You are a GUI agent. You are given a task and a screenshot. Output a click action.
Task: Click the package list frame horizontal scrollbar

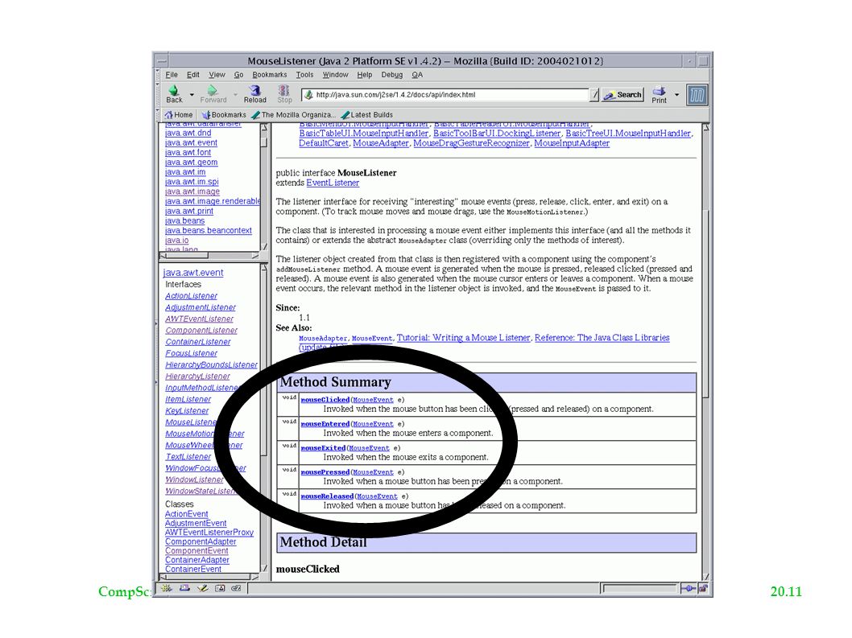coord(209,255)
